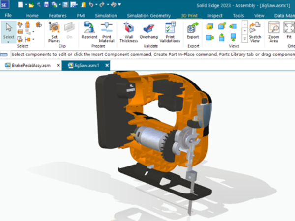Viewport: 295px width, 221px height.
Task: Choose the Print Material tool
Action: click(107, 32)
